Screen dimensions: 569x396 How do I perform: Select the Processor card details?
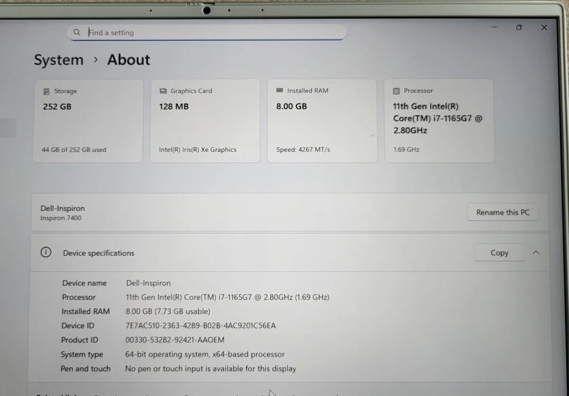click(439, 120)
